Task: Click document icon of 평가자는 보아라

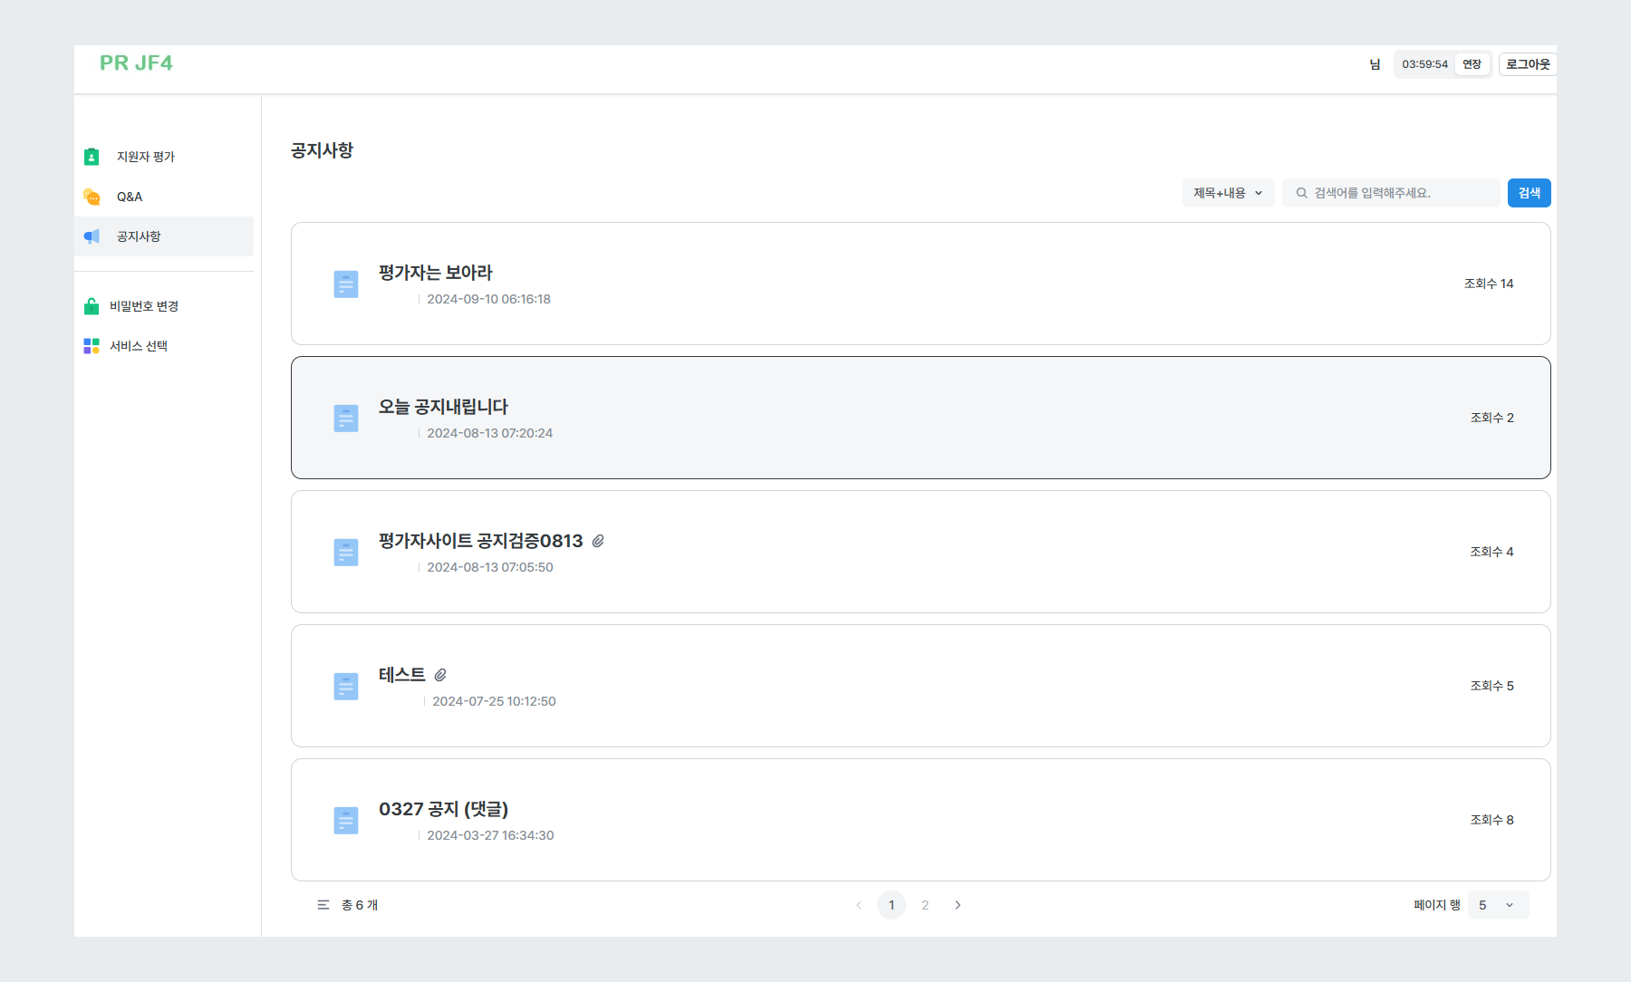Action: click(x=346, y=284)
